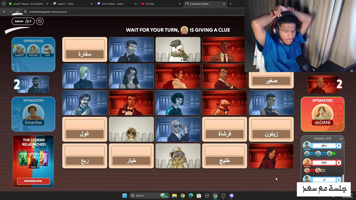Open Microsoft Store from taskbar
Screen dimensions: 356x200
click(x=199, y=196)
